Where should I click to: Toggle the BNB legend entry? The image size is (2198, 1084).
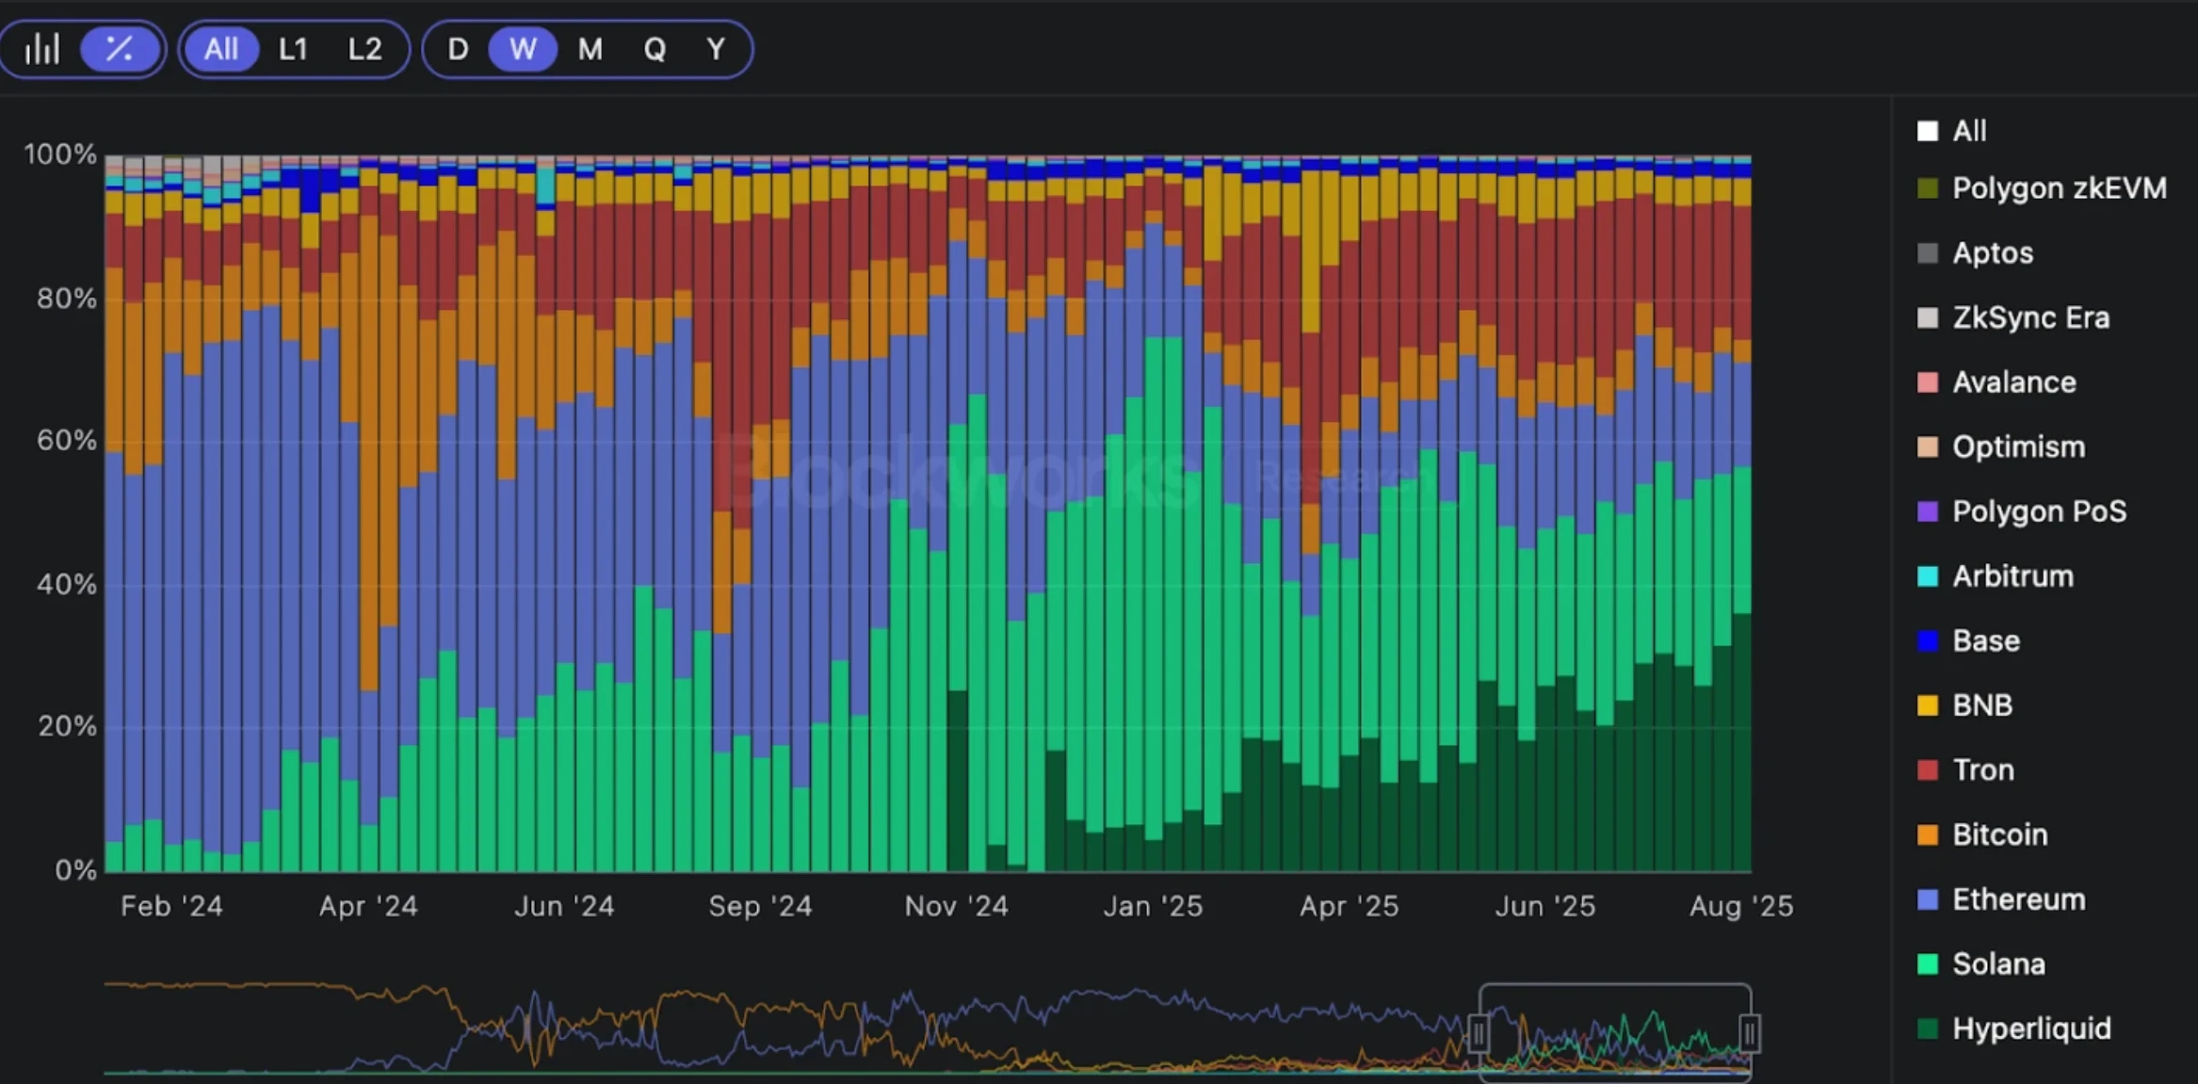(1981, 705)
